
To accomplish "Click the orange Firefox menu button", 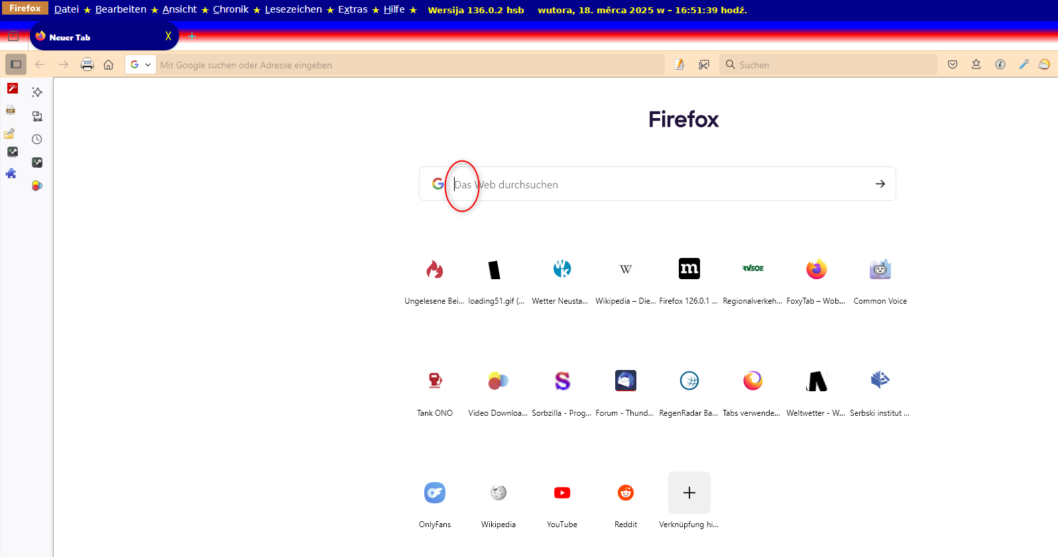I will [25, 8].
